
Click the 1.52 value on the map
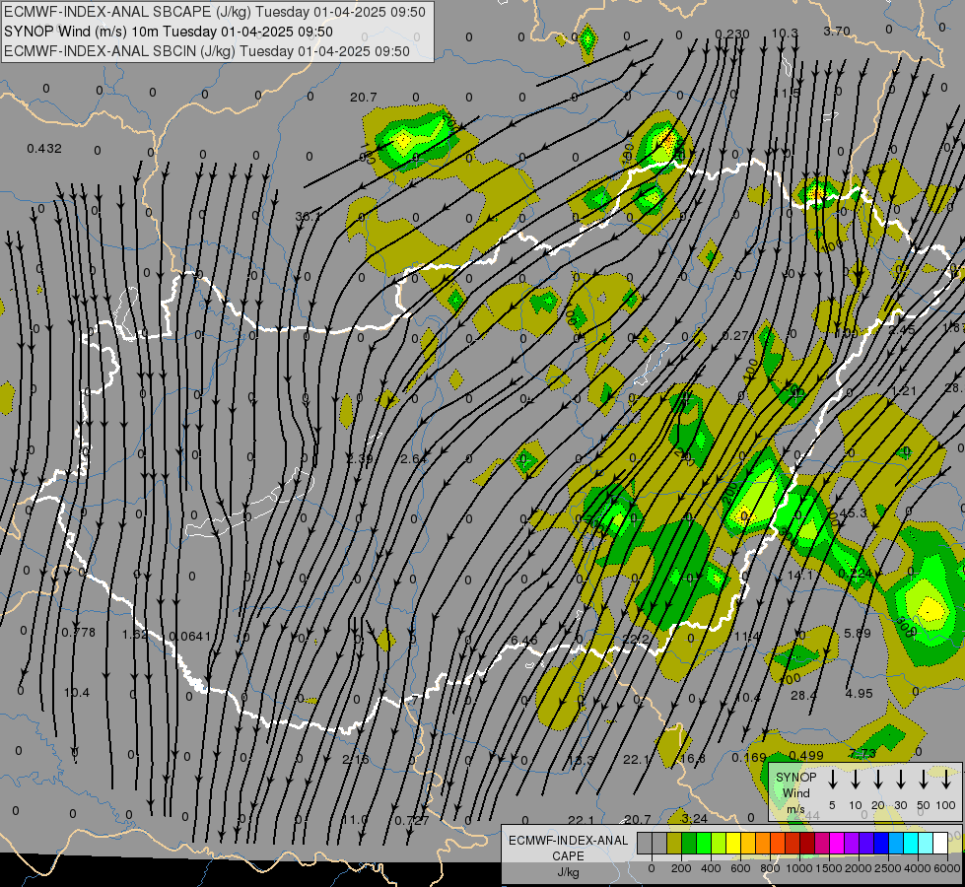click(x=135, y=634)
